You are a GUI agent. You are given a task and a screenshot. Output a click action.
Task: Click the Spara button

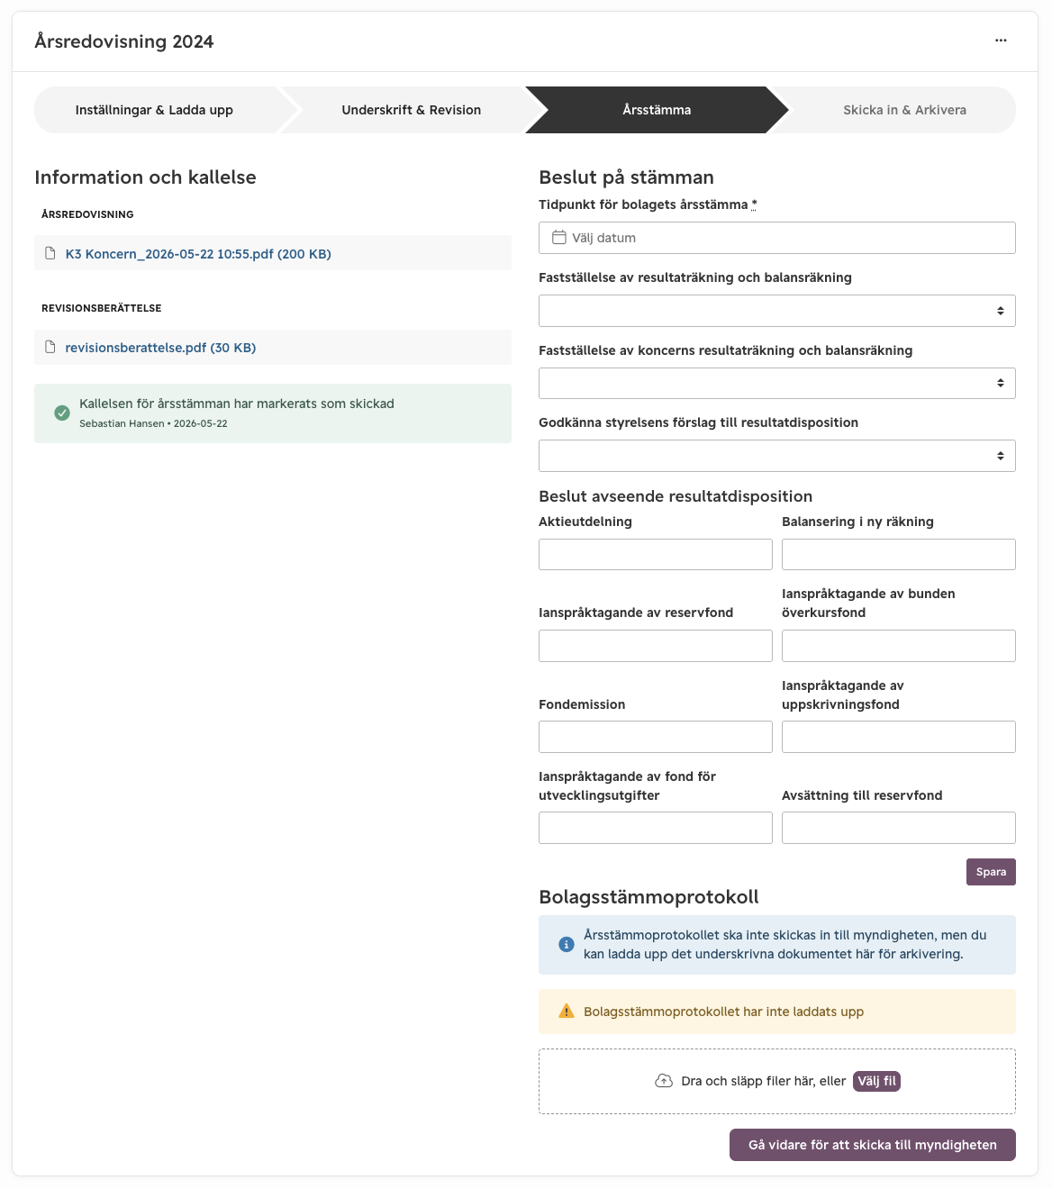[x=991, y=872]
